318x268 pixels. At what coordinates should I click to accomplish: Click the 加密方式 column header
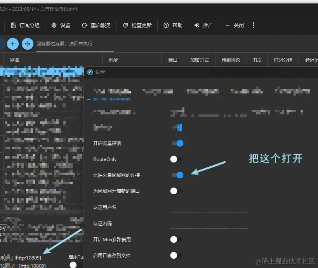(199, 60)
